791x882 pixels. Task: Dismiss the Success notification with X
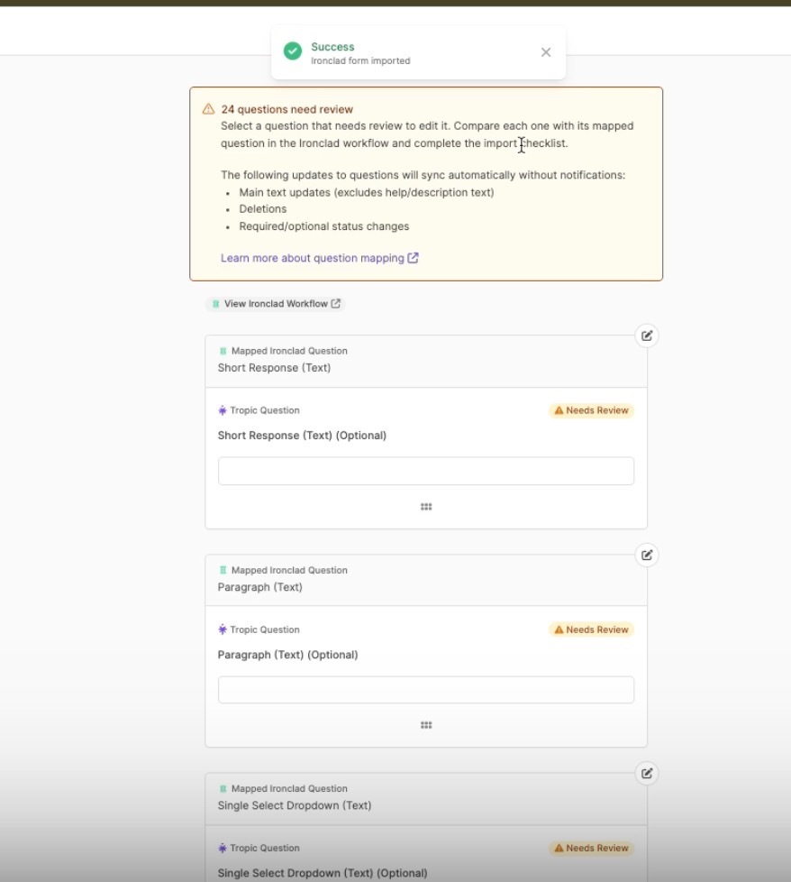pyautogui.click(x=545, y=52)
